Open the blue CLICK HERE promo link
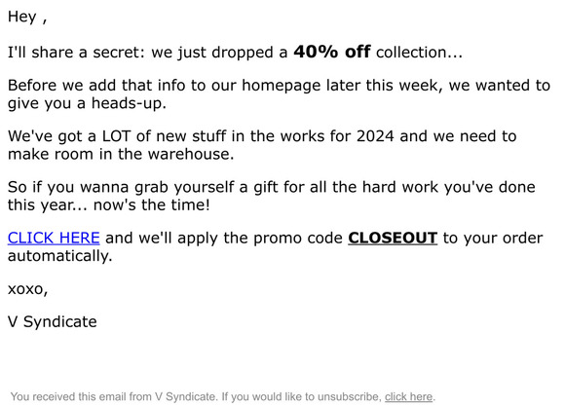Image resolution: width=565 pixels, height=407 pixels. pos(54,239)
